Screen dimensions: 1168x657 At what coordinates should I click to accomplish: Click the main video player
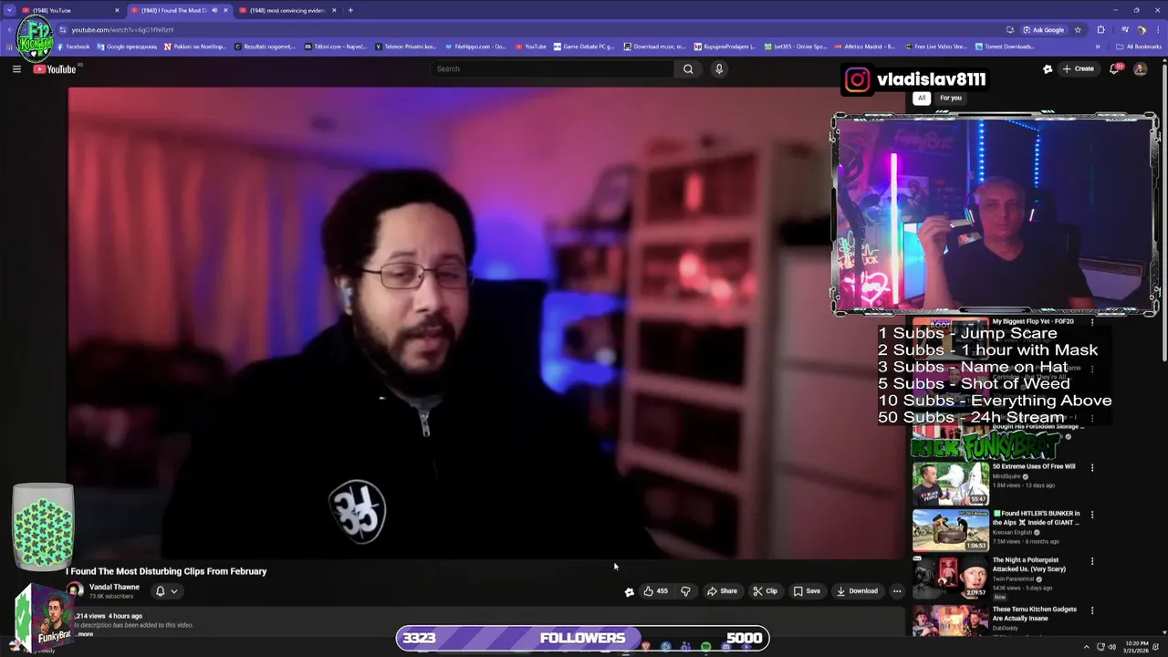tap(486, 323)
